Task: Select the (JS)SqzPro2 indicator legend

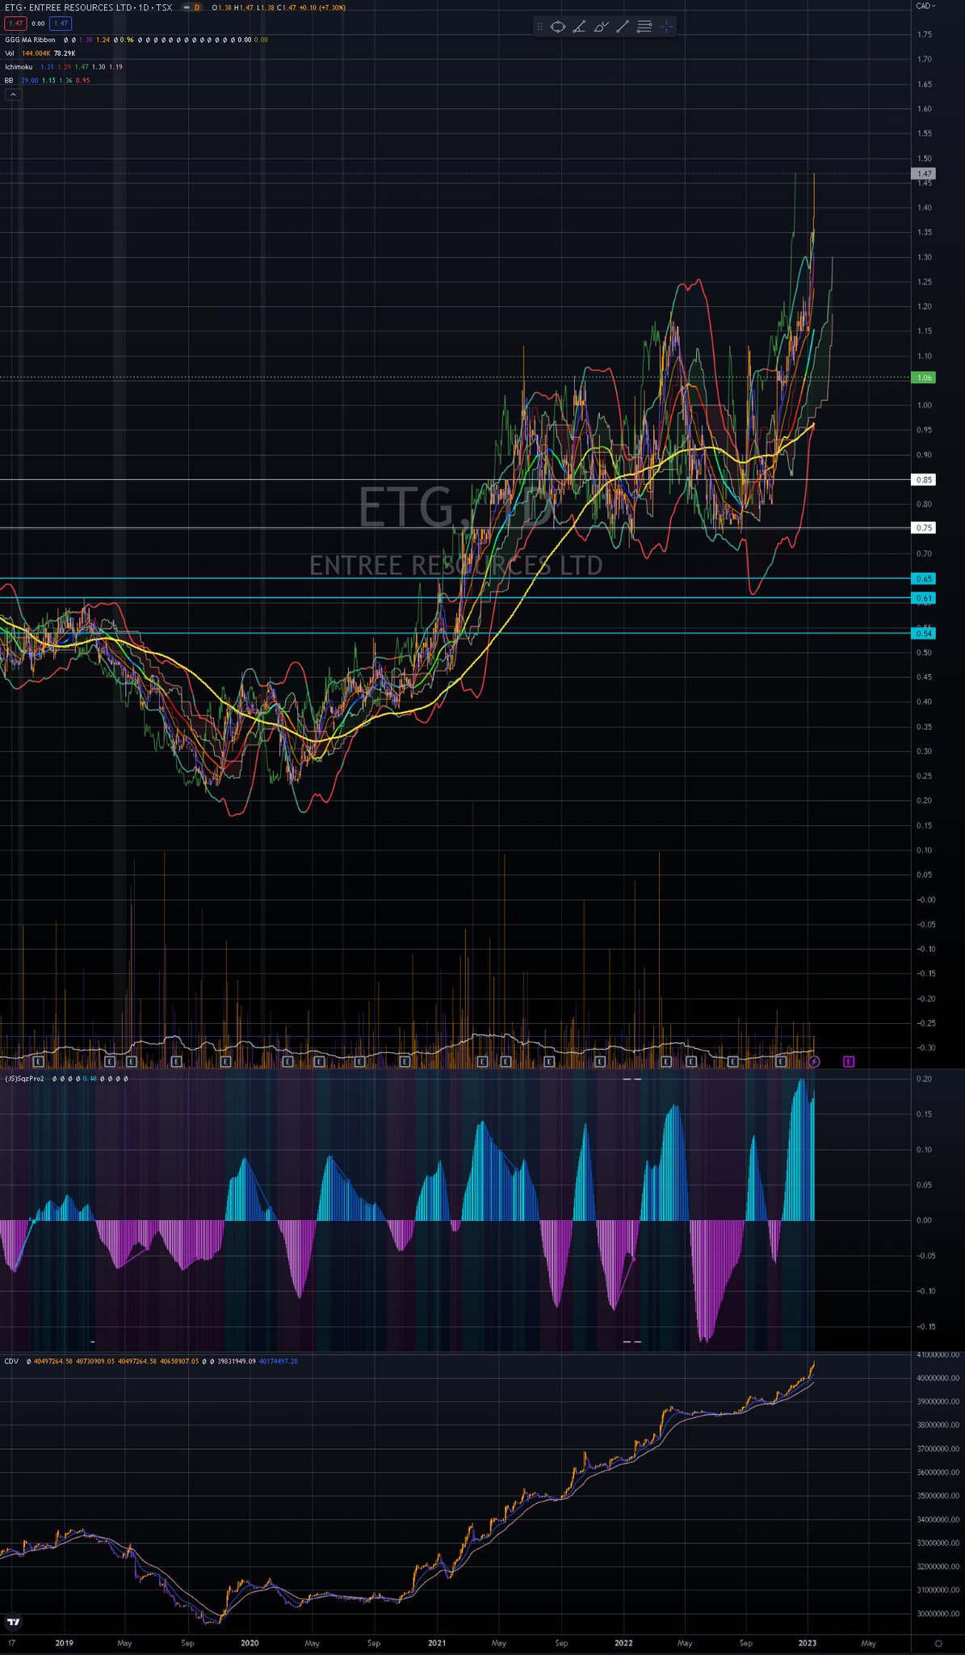Action: 24,1078
